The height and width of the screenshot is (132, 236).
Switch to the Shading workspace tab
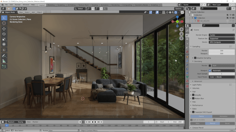94,5
